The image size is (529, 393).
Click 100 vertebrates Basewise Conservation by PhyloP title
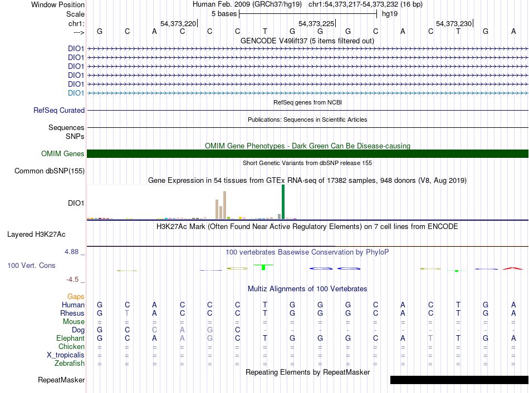point(307,252)
